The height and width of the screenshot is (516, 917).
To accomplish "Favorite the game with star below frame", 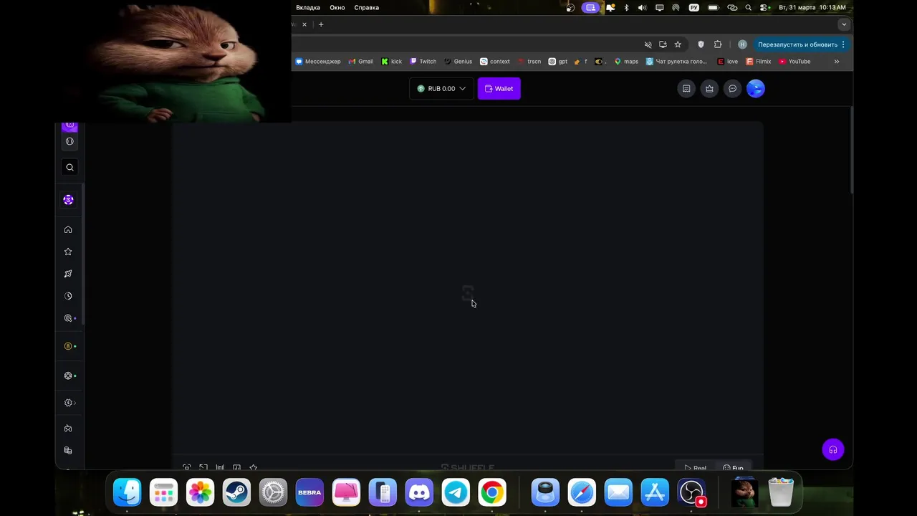I will pyautogui.click(x=253, y=468).
